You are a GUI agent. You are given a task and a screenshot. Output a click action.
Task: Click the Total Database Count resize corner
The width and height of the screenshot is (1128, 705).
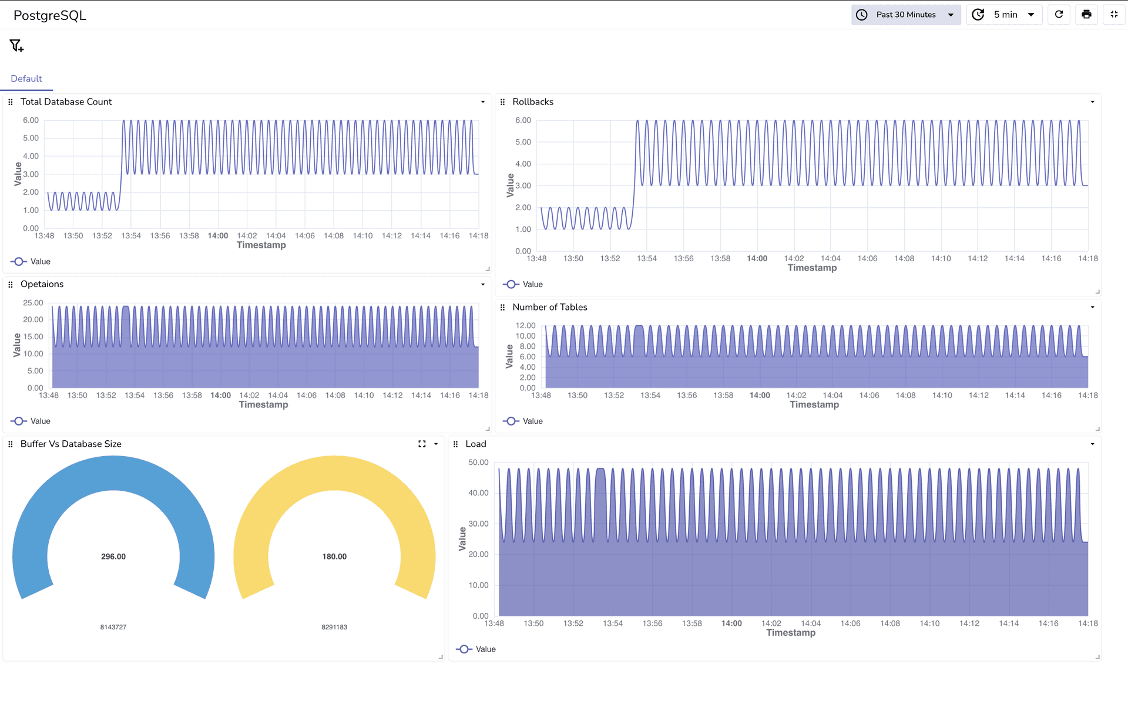(x=487, y=269)
